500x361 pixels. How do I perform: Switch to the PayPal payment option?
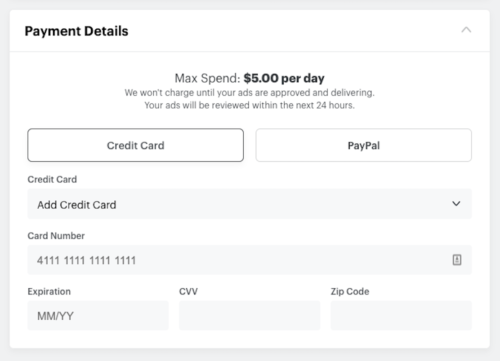(363, 145)
